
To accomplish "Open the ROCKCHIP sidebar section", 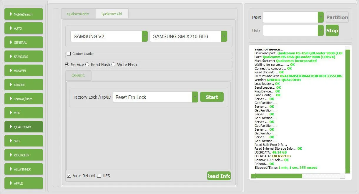I will (24, 155).
